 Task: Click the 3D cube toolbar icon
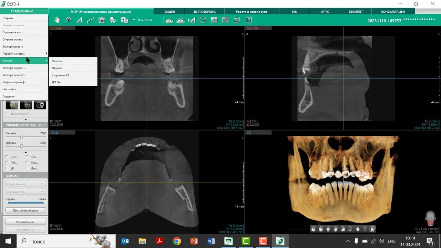pos(237,20)
